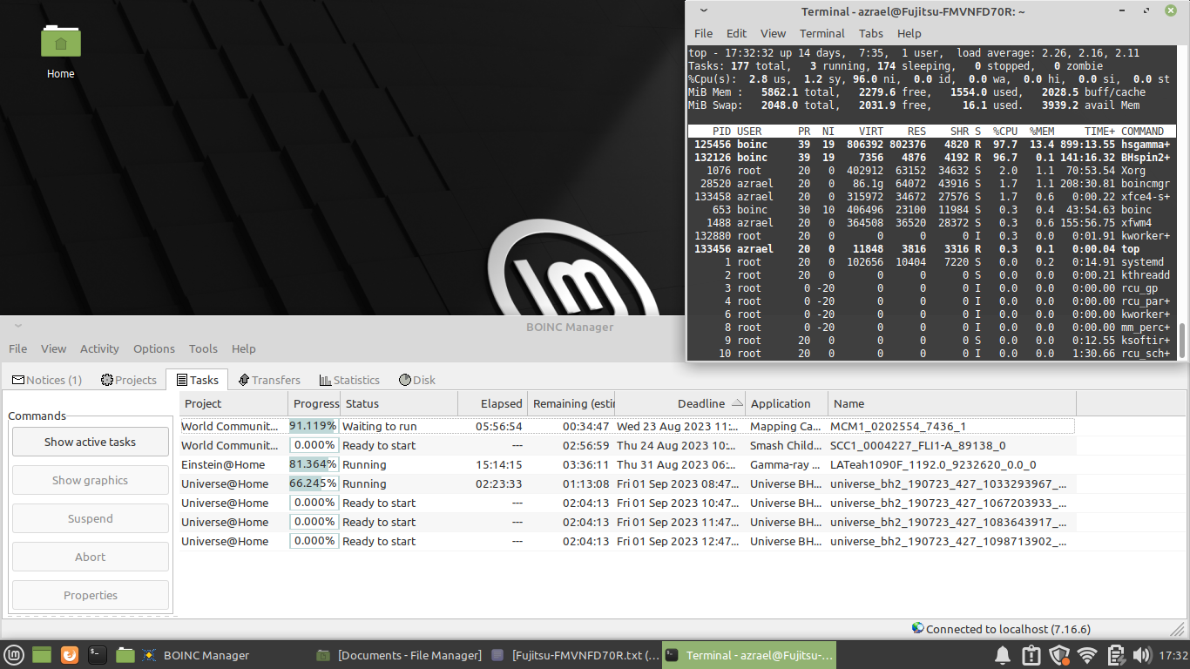Click the Abort button
This screenshot has height=669, width=1190.
91,557
